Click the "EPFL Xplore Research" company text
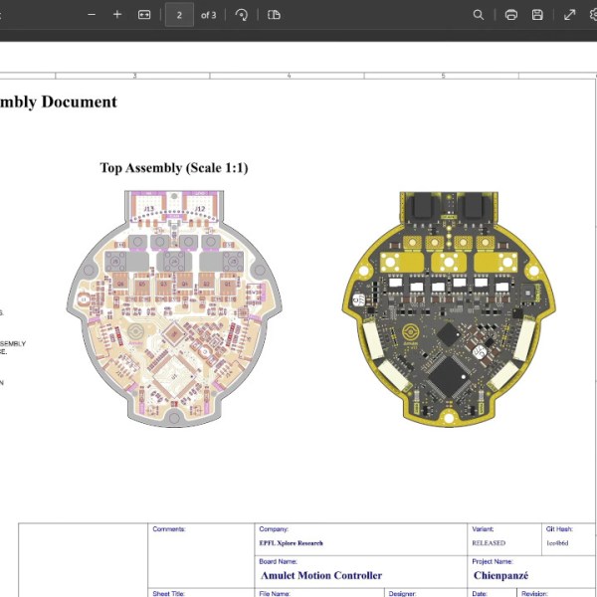597x597 pixels. coord(291,543)
